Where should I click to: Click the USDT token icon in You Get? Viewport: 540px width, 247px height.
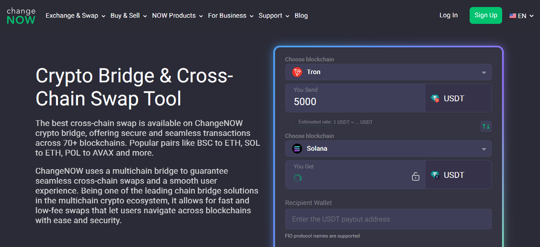coord(435,175)
